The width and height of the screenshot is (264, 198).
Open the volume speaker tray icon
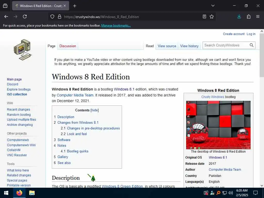231,193
